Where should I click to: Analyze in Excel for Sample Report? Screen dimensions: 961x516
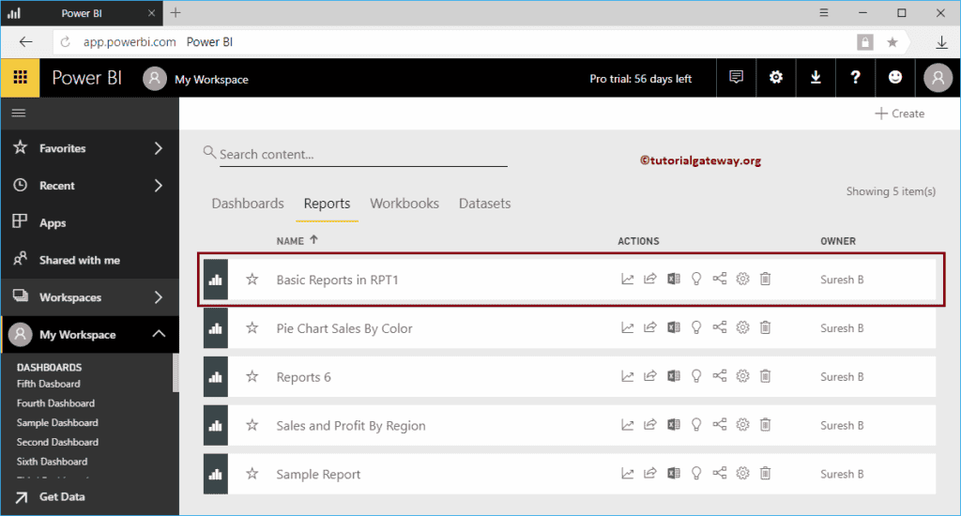[x=674, y=473]
